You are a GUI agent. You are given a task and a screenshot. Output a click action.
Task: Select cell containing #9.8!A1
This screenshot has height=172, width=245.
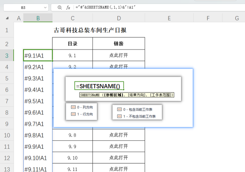(38, 135)
